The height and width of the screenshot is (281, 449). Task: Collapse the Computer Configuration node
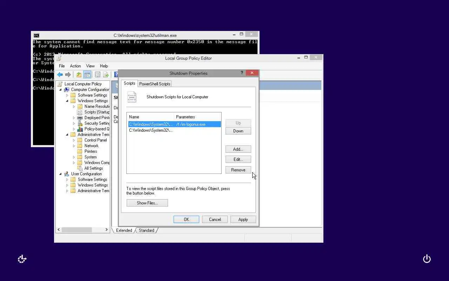coord(60,90)
